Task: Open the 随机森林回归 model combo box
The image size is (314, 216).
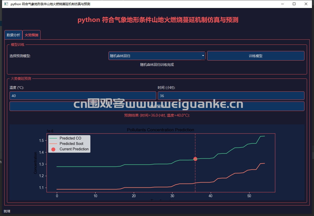Action: point(154,56)
